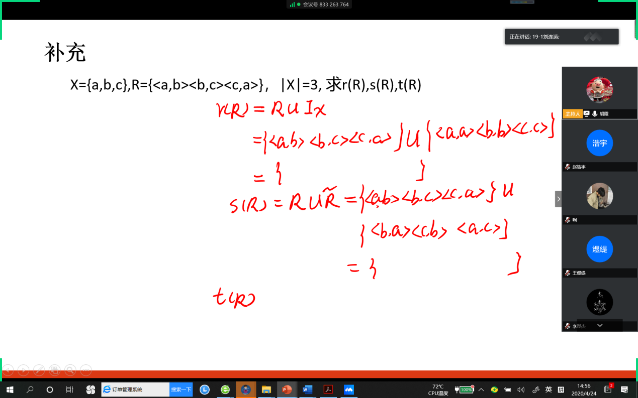The image size is (638, 398).
Task: Open the blue clock-style L app on taskbar
Action: click(x=205, y=389)
